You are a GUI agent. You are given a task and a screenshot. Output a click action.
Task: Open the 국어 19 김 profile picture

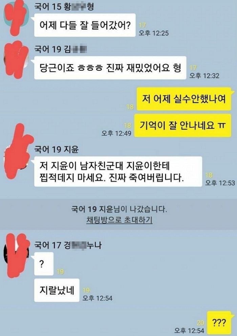[16, 59]
